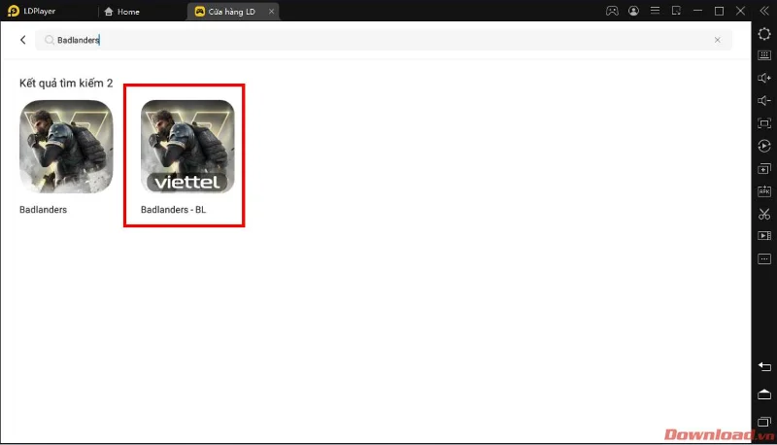Install APK via sidebar APK icon
Image resolution: width=777 pixels, height=445 pixels.
(764, 191)
